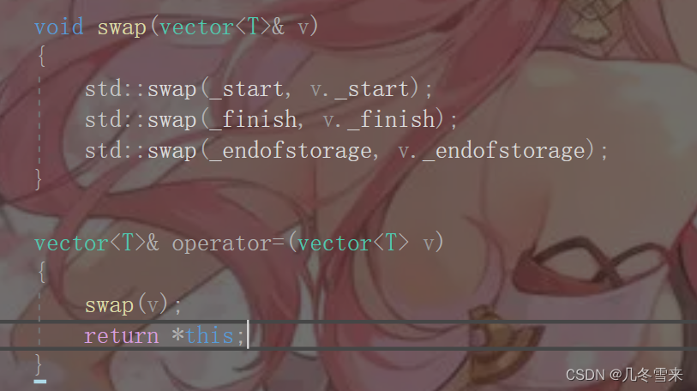Image resolution: width=697 pixels, height=391 pixels.
Task: Click the CSDN @几冬雪来 watermark
Action: pyautogui.click(x=624, y=375)
